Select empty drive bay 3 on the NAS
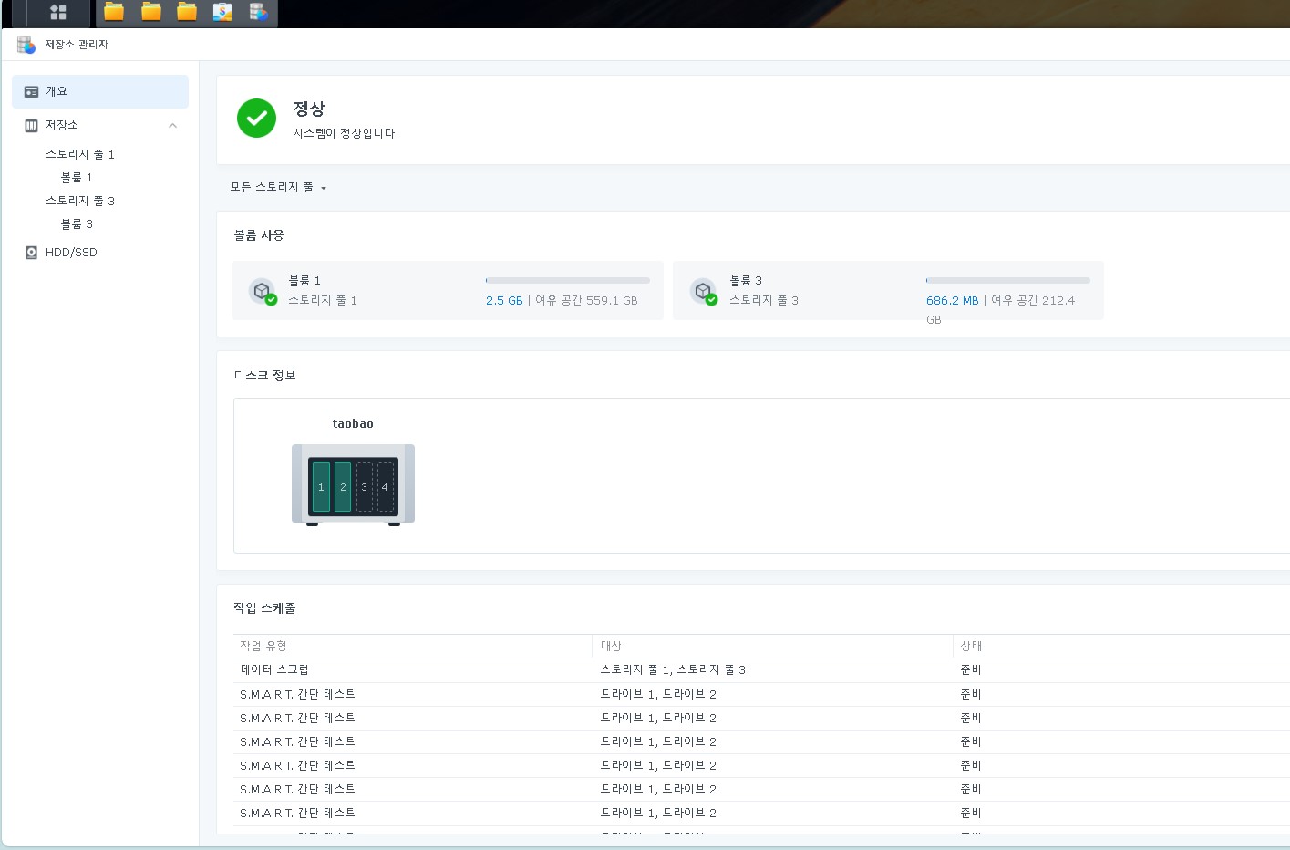 click(x=364, y=486)
